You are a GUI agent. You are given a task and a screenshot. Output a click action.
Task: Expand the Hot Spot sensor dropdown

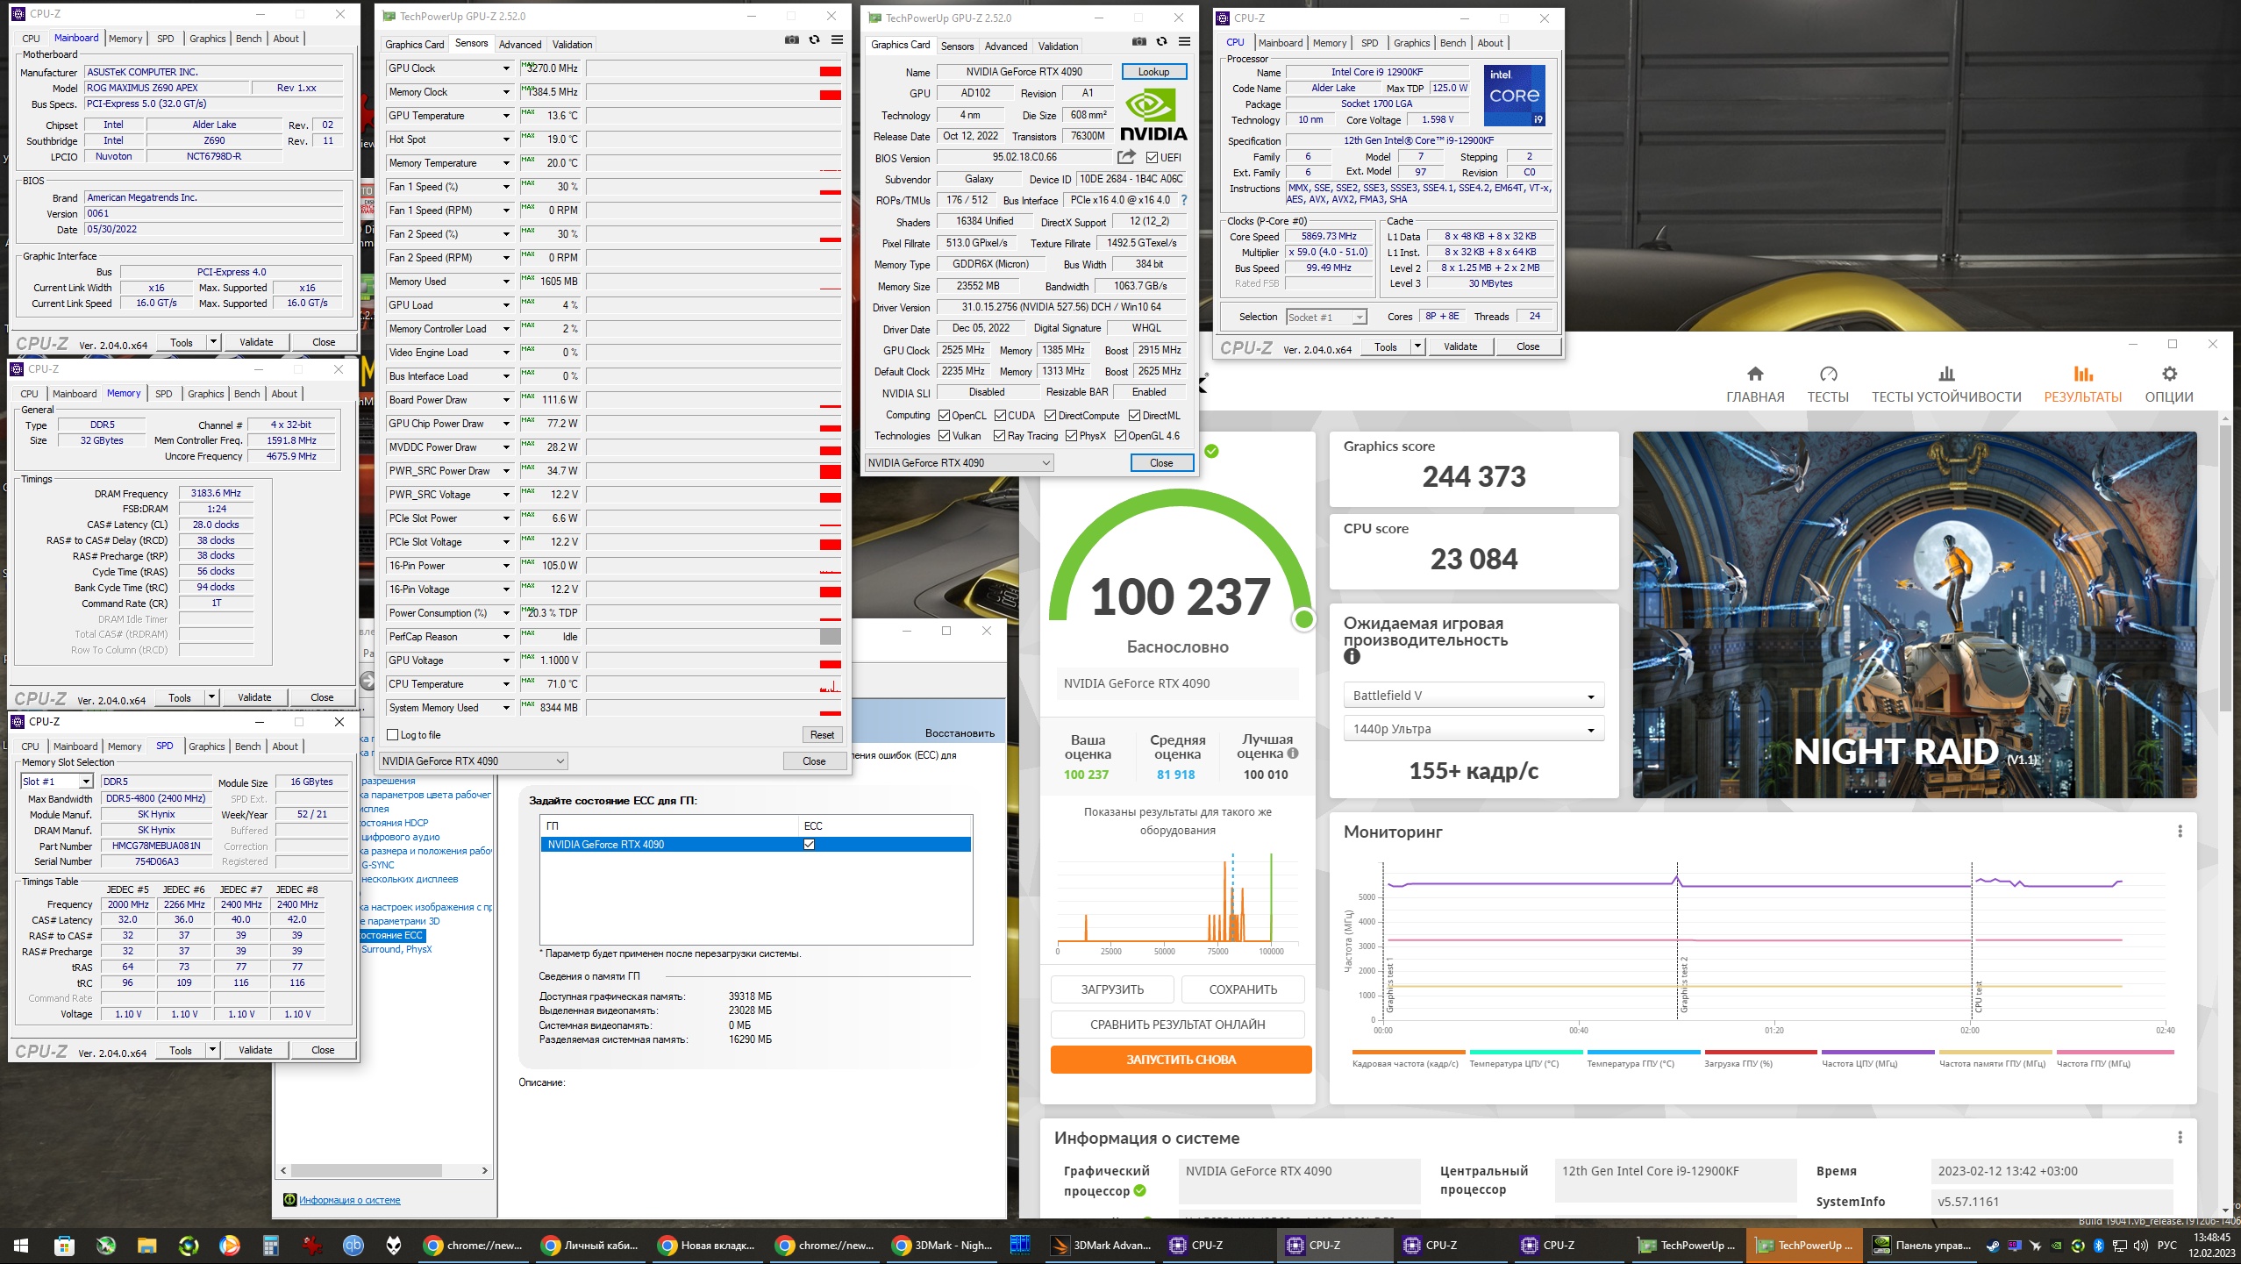[x=506, y=139]
